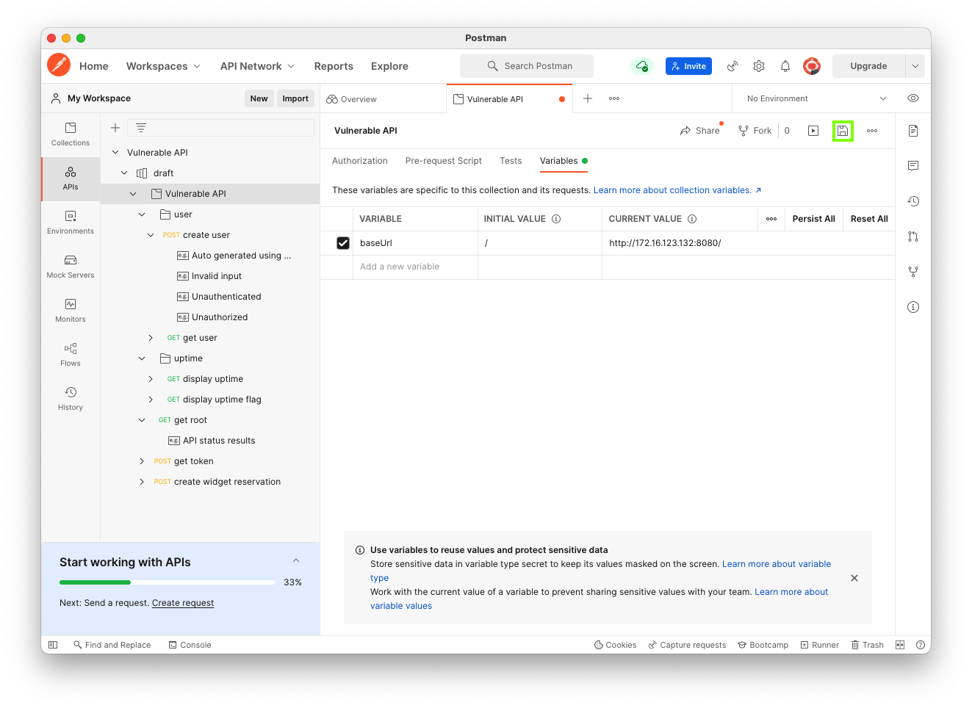
Task: Switch to the APIs sidebar panel
Action: pos(71,178)
